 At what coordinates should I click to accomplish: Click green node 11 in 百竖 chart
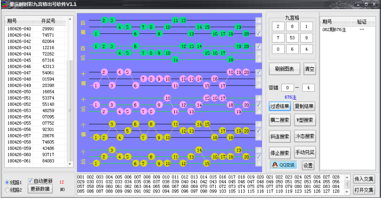click(175, 59)
